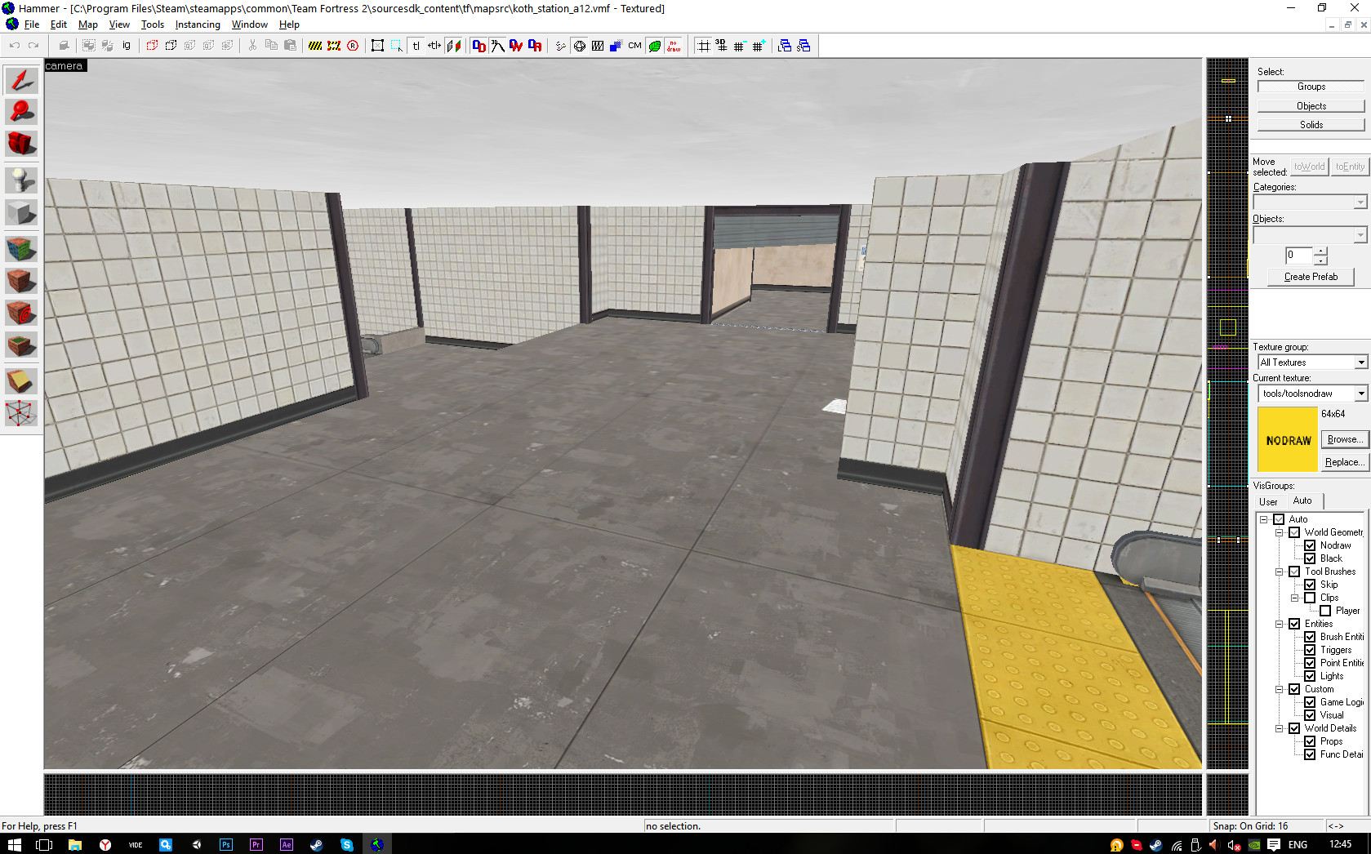Image resolution: width=1371 pixels, height=854 pixels.
Task: Click the Undo arrow in the toolbar
Action: pos(15,46)
